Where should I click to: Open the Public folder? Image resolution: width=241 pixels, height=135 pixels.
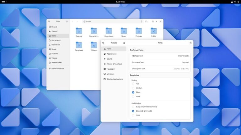click(154, 32)
